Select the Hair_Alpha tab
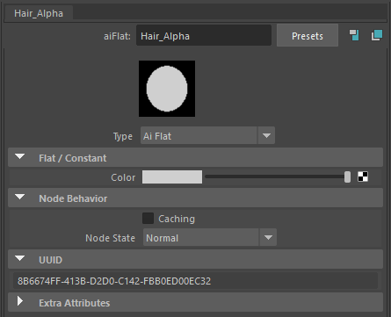This screenshot has height=317, width=391. [39, 13]
